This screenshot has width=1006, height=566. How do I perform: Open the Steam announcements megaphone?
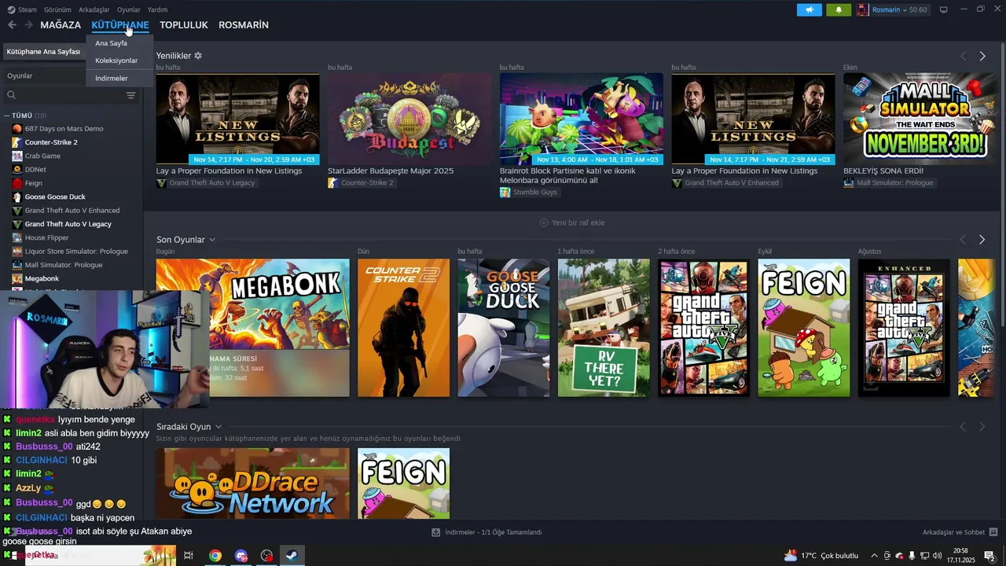[x=809, y=9]
